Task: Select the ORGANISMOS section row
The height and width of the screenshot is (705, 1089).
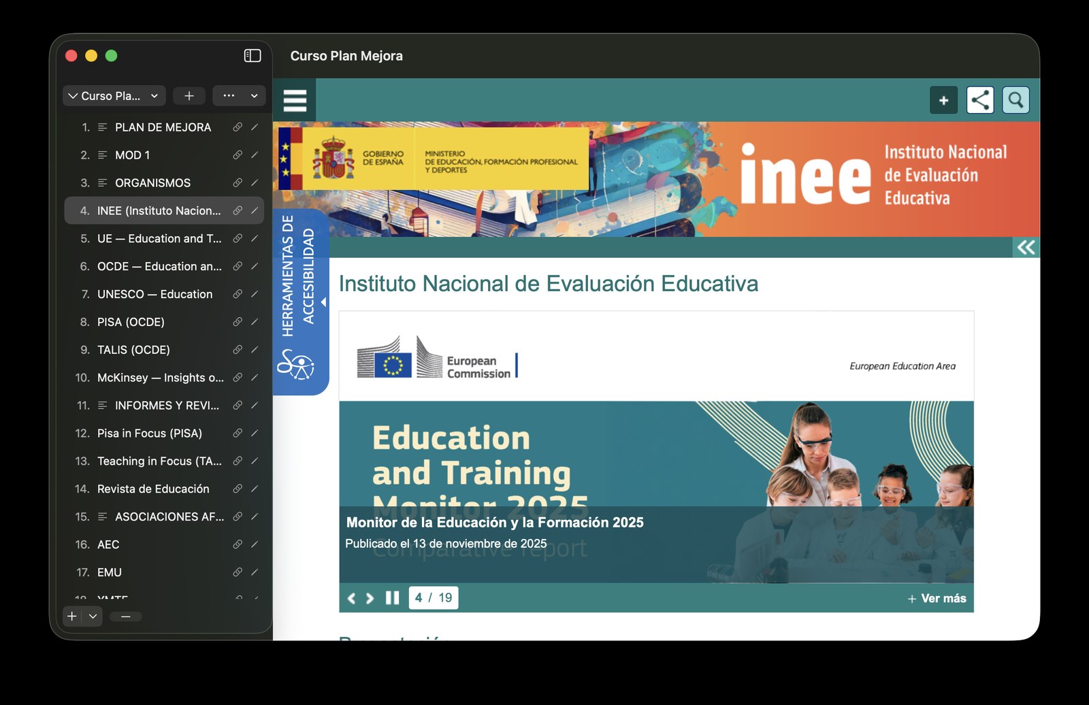Action: coord(163,183)
